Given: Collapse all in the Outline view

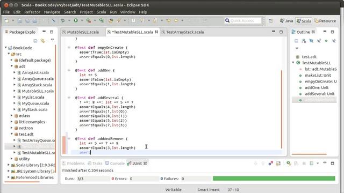Looking at the screenshot, I should (x=296, y=41).
